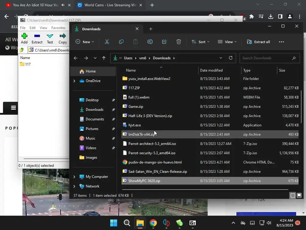306x230 pixels.
Task: Click 7-Zip icon in the taskbar
Action: tap(193, 223)
